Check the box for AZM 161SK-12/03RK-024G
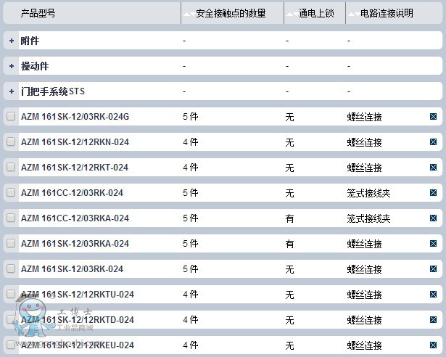This screenshot has height=357, width=446. [x=11, y=117]
